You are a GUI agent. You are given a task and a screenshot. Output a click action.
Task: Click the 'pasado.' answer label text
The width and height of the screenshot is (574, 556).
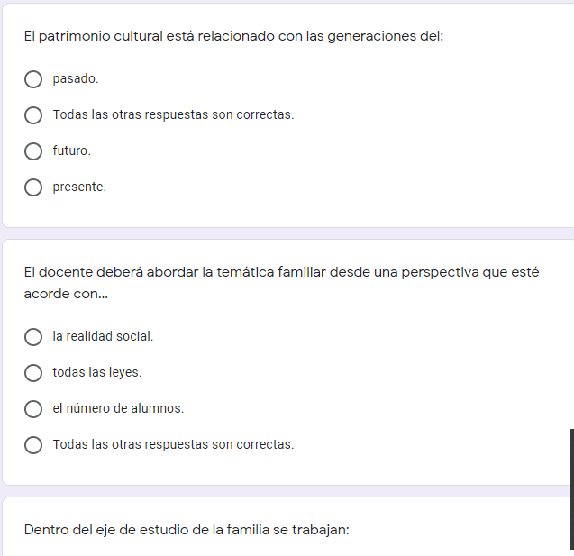tap(76, 79)
